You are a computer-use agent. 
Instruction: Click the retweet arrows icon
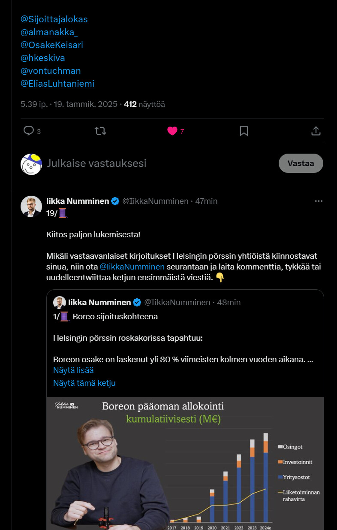100,131
